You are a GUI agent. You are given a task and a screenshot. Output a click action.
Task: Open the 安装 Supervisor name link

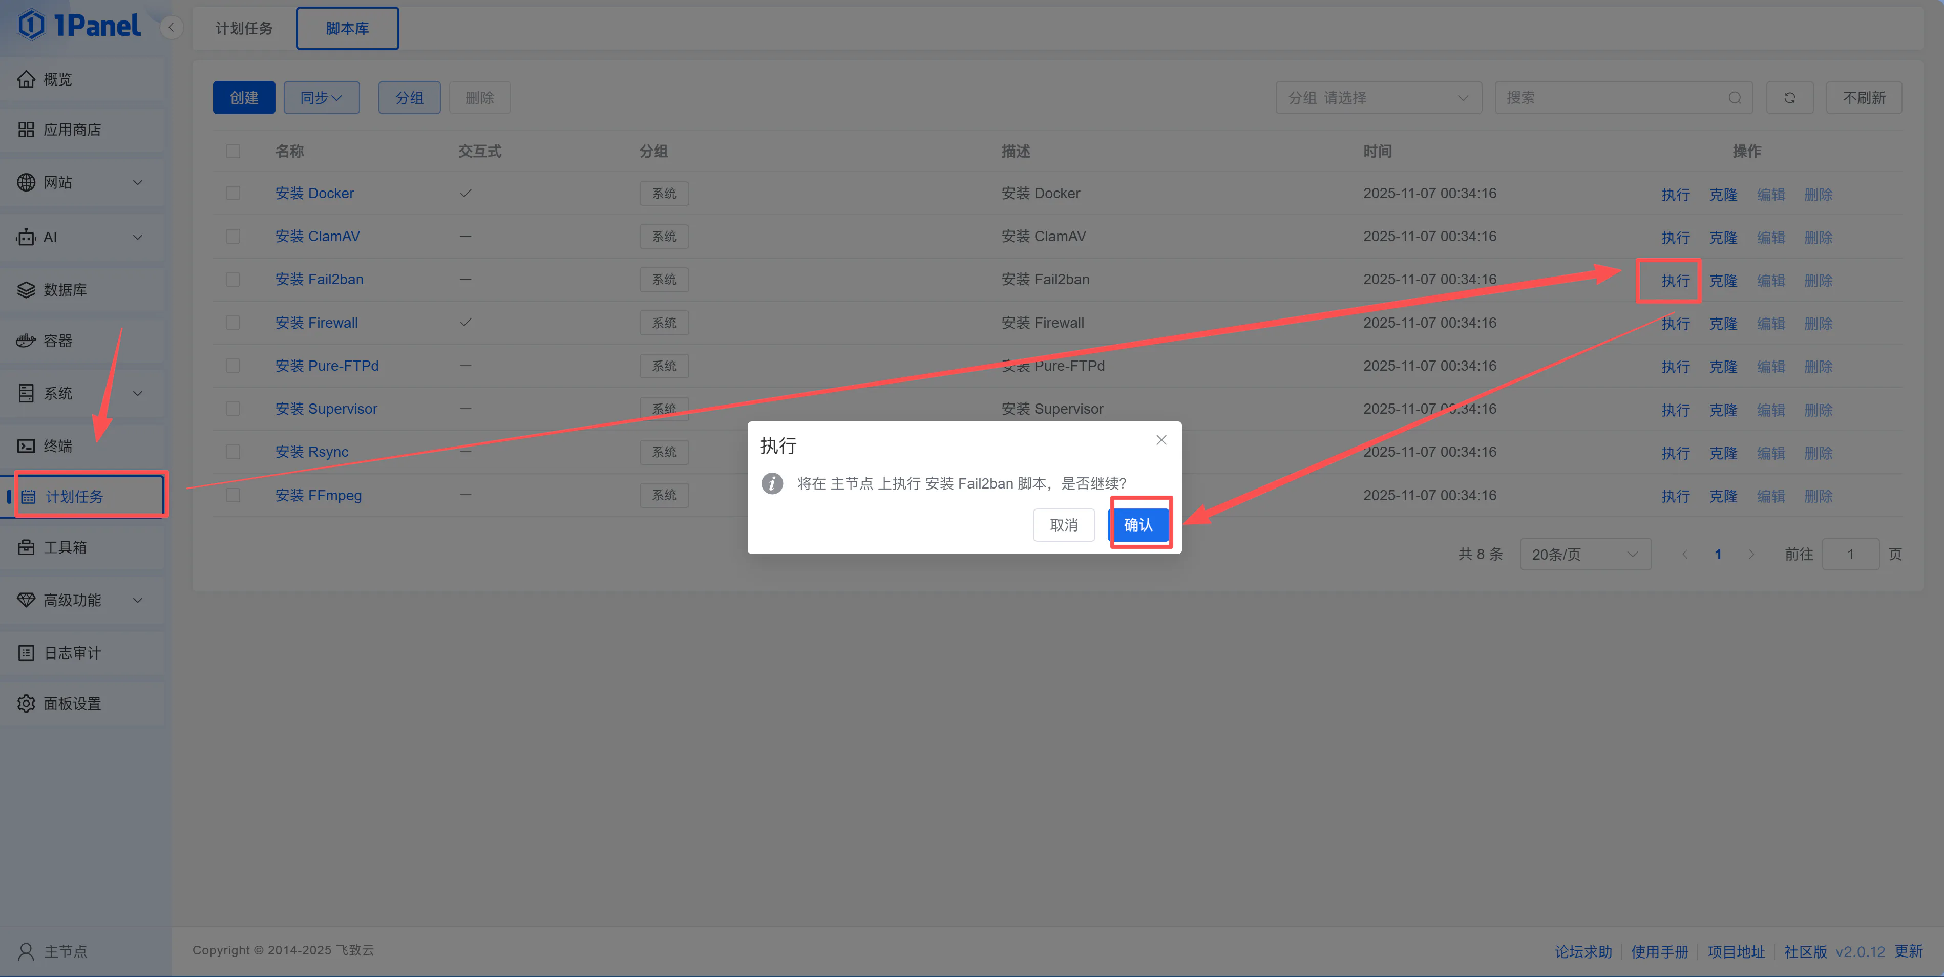tap(326, 409)
